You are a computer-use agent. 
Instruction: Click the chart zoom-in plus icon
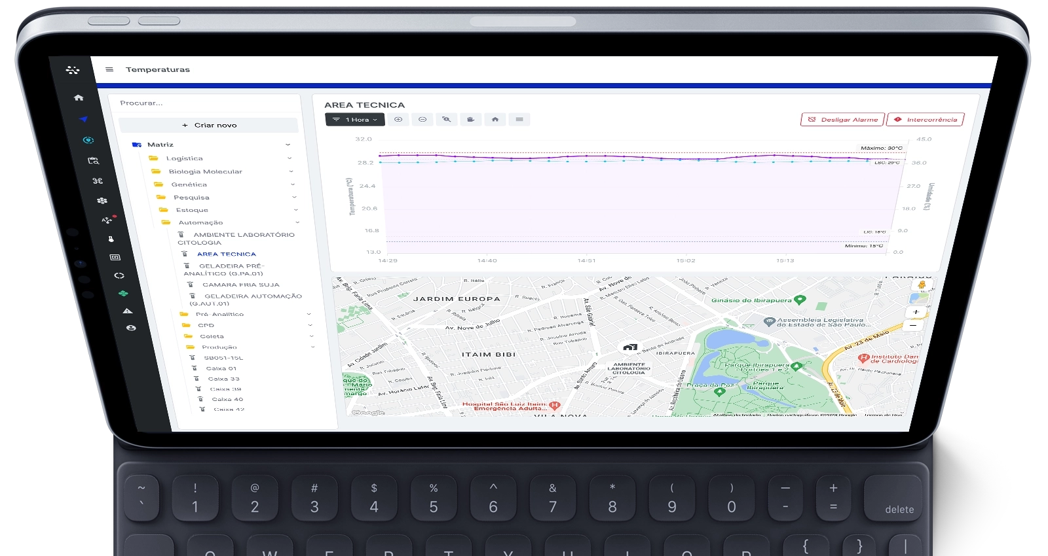tap(398, 120)
